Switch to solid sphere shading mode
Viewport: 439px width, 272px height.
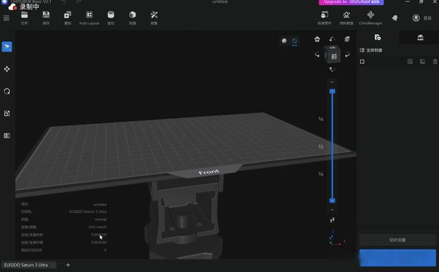pyautogui.click(x=284, y=41)
